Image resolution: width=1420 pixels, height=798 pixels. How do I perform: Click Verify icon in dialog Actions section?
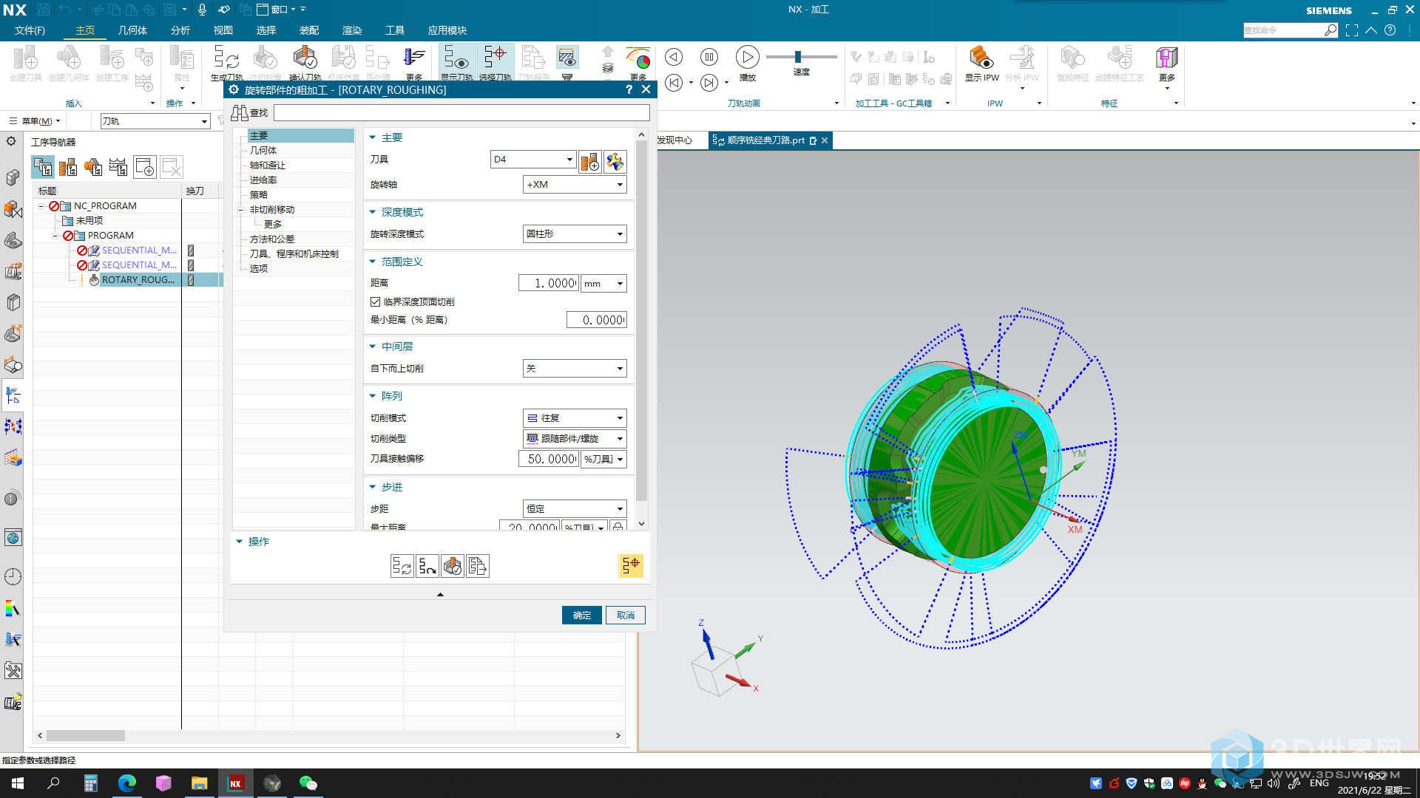coord(453,566)
